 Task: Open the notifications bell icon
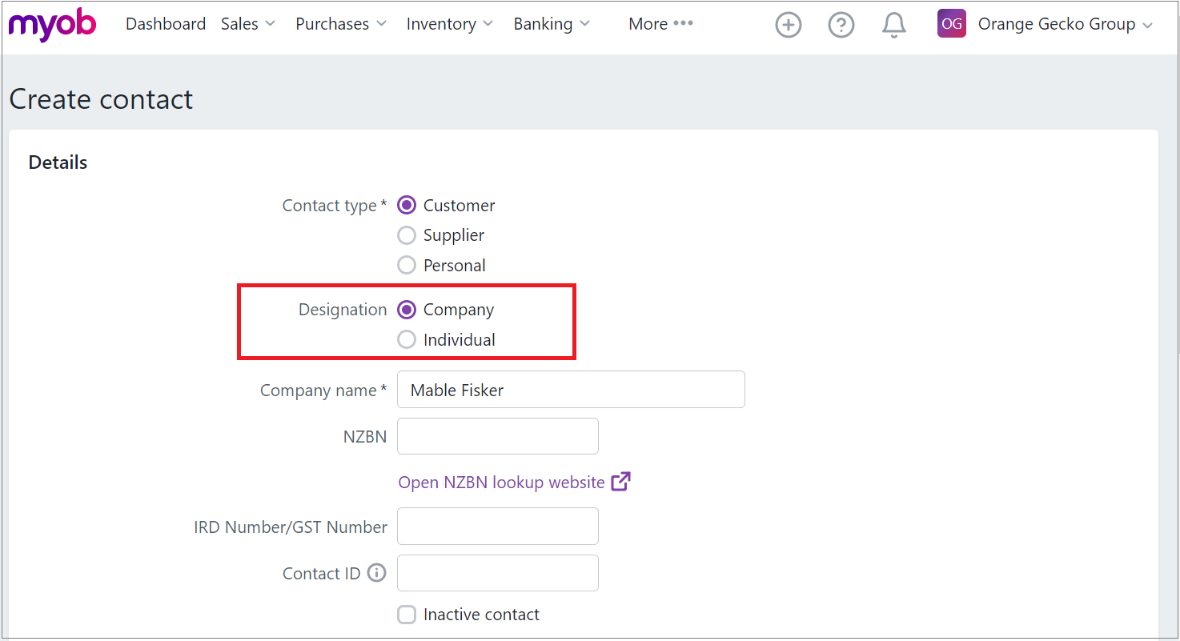click(x=894, y=25)
